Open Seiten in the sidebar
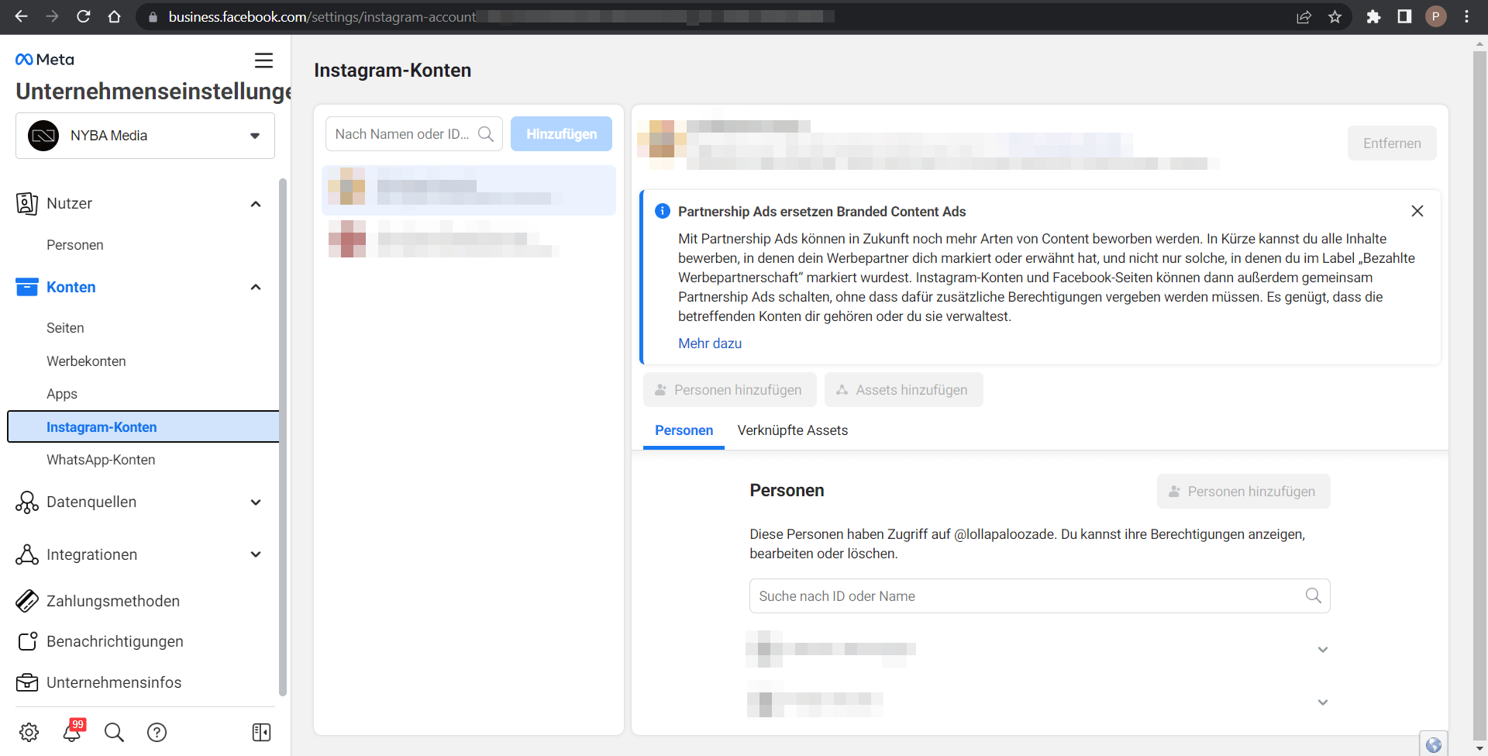The width and height of the screenshot is (1488, 756). [65, 328]
